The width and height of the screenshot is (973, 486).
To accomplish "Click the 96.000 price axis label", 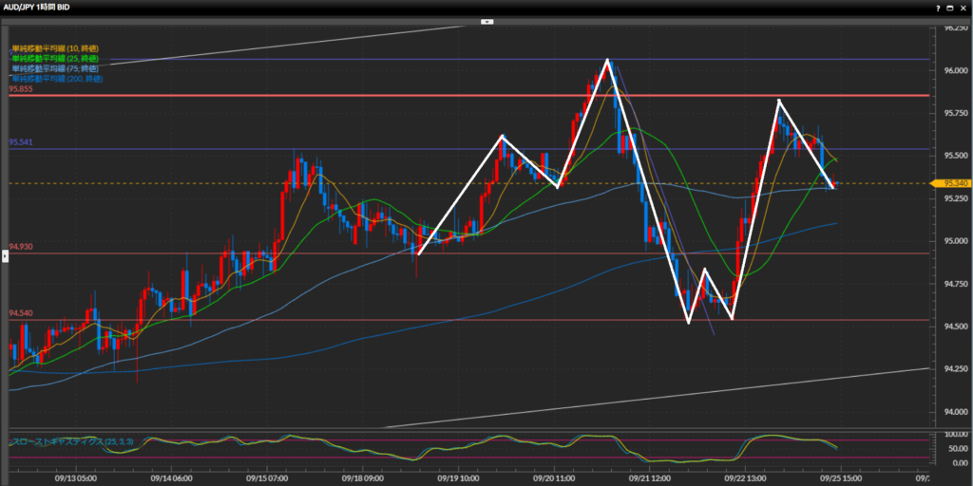I will [x=953, y=70].
